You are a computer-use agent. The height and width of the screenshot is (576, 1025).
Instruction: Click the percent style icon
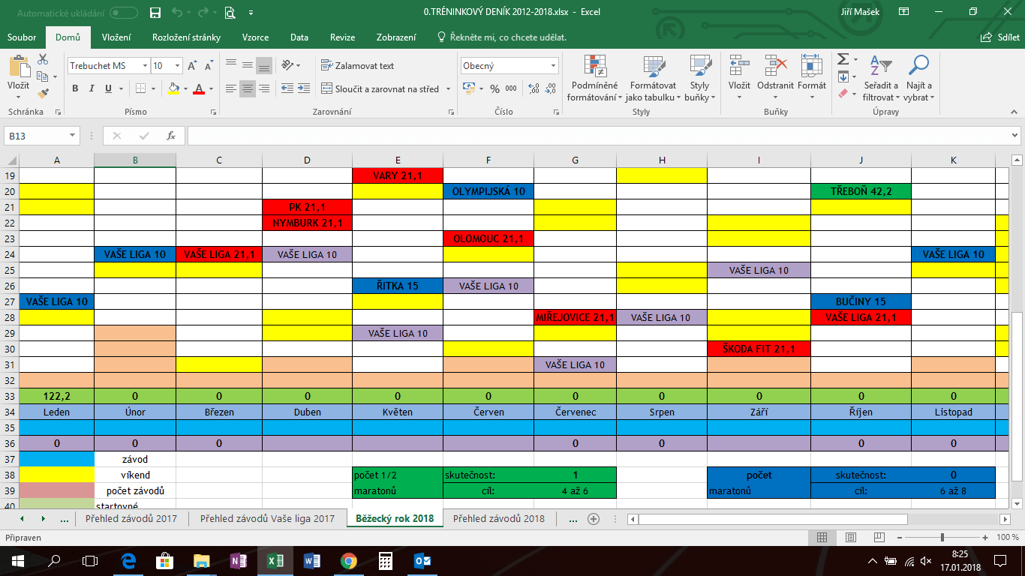(494, 88)
